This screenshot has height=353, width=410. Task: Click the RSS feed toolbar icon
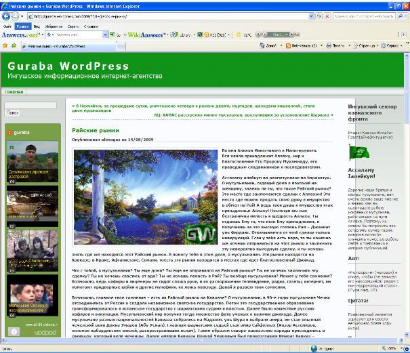pyautogui.click(x=207, y=35)
